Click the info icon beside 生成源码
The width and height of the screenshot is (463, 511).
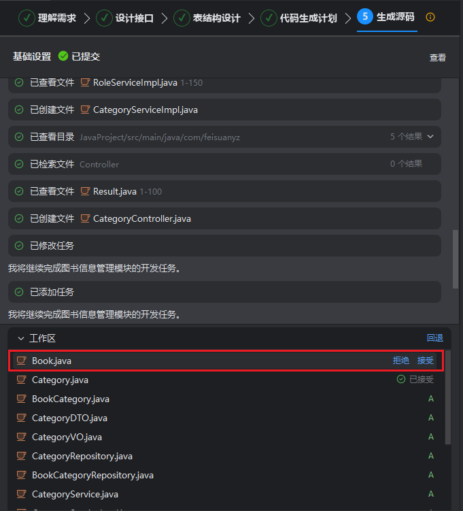430,17
